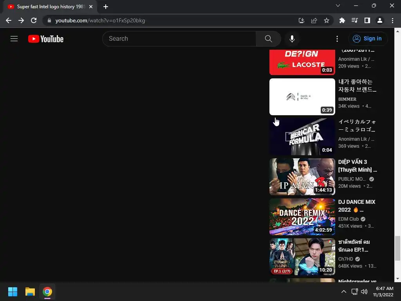This screenshot has height=301, width=401.
Task: Open File Explorer from the taskbar
Action: (30, 292)
